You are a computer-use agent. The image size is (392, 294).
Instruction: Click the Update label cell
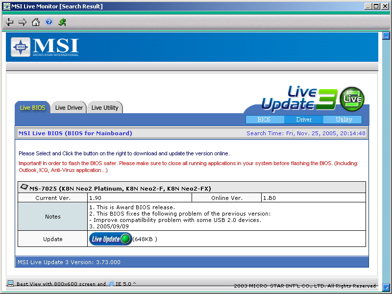click(x=53, y=239)
